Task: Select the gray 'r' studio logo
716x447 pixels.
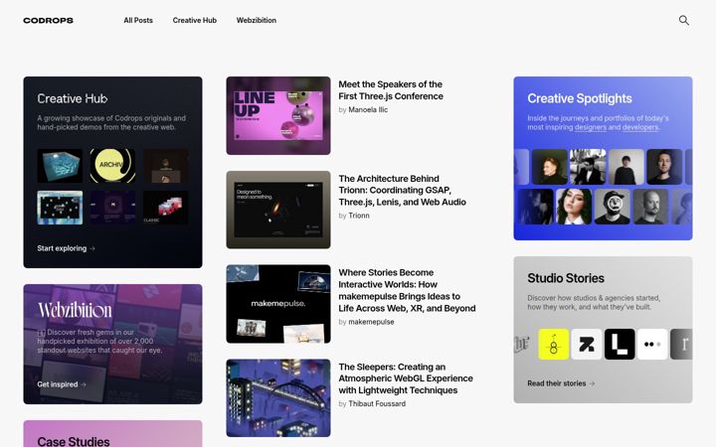Action: (681, 345)
